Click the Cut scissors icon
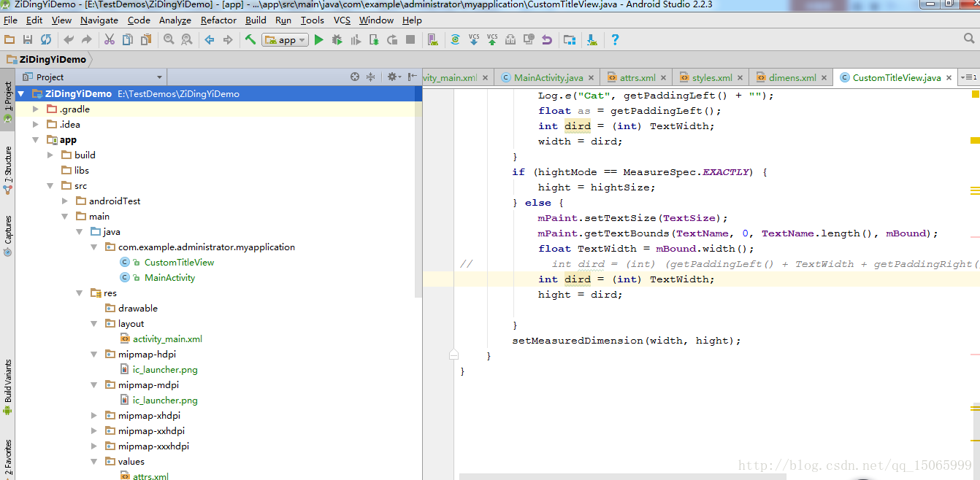This screenshot has width=980, height=480. (x=110, y=39)
